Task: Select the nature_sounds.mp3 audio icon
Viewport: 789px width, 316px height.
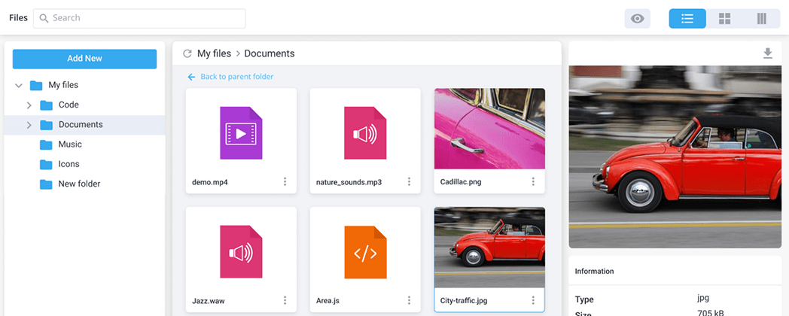Action: 365,133
